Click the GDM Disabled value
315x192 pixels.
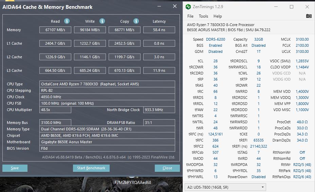point(215,51)
